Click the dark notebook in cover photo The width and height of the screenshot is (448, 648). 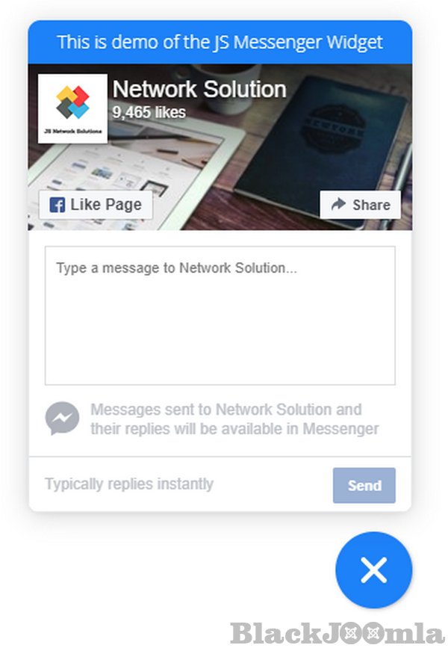[322, 149]
